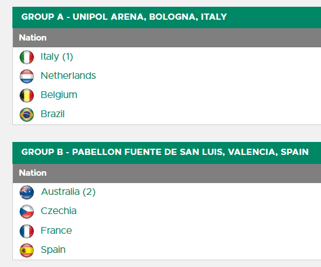Click the Belgium flag icon
This screenshot has height=267, width=321.
point(26,95)
